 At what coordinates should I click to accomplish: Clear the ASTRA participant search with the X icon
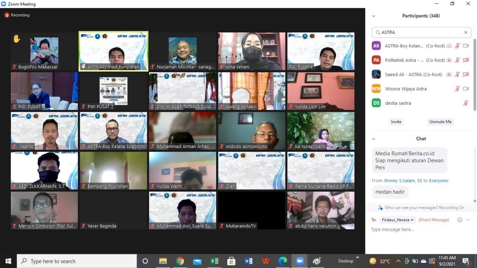(465, 32)
